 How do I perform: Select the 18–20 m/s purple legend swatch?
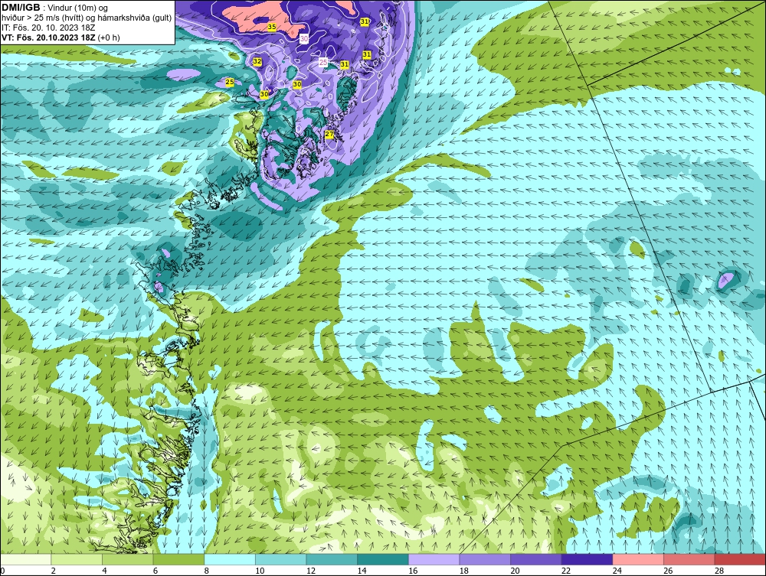[x=485, y=559]
